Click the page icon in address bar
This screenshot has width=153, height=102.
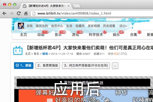click(34, 13)
